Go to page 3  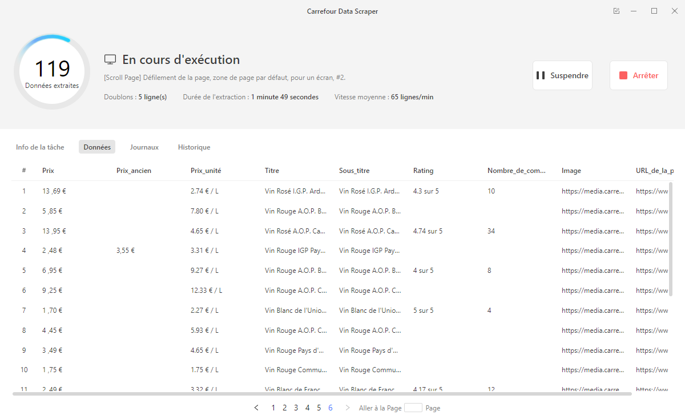click(296, 408)
